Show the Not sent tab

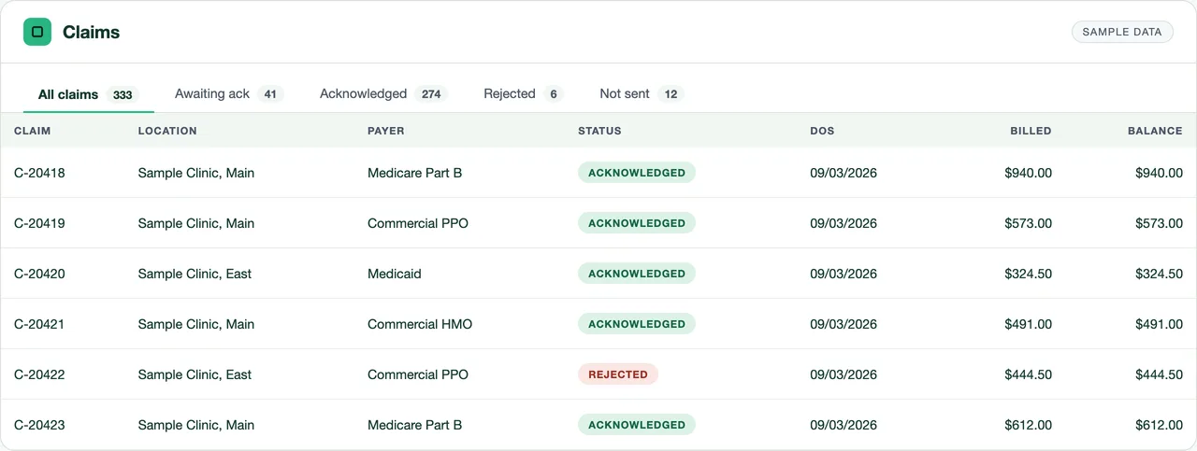coord(642,94)
